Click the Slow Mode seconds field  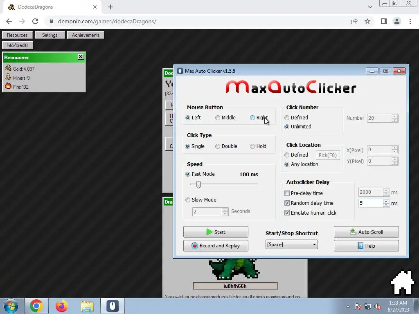click(207, 212)
